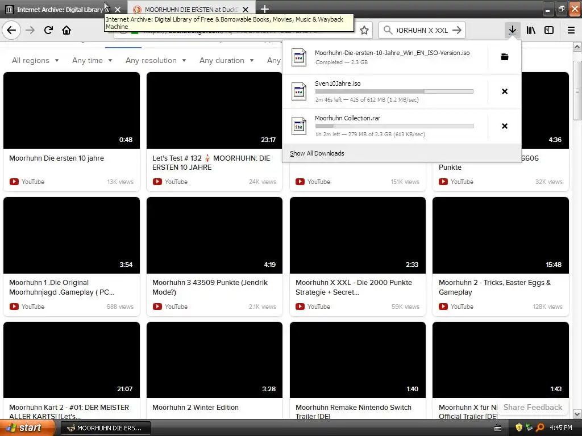Screen dimensions: 582x436
Task: Click YouTube icon under Moorhuhn 1 Die Original
Action: click(14, 307)
